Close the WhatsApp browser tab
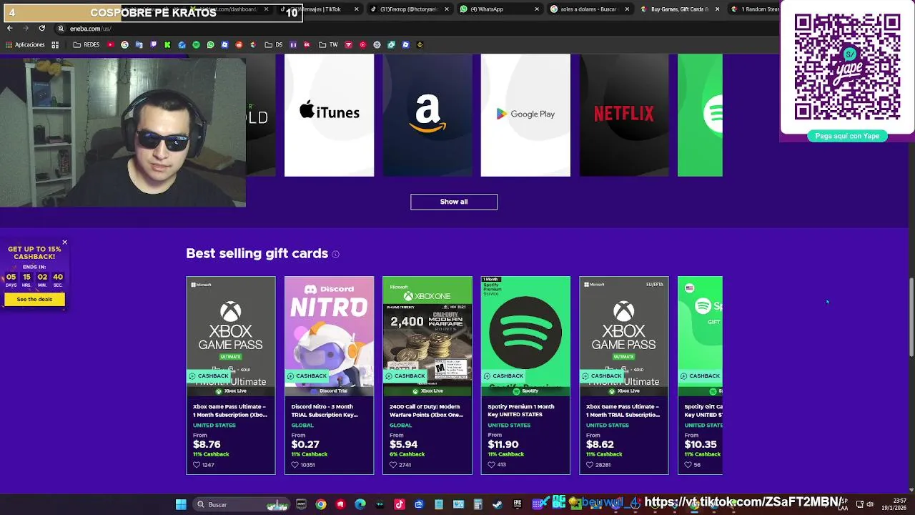Screen dimensions: 915x515 click(537, 9)
